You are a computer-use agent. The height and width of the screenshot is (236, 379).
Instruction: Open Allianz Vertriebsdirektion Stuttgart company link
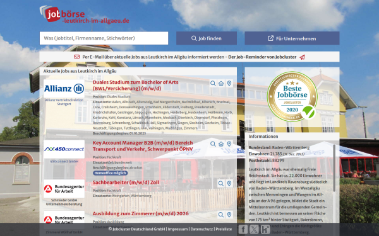[64, 102]
